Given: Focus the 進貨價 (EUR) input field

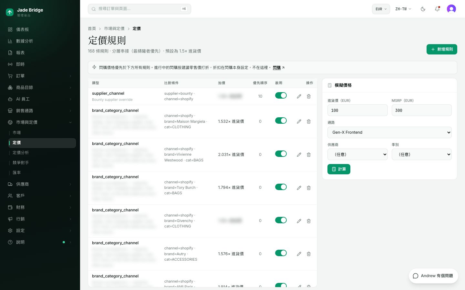Looking at the screenshot, I should point(357,110).
